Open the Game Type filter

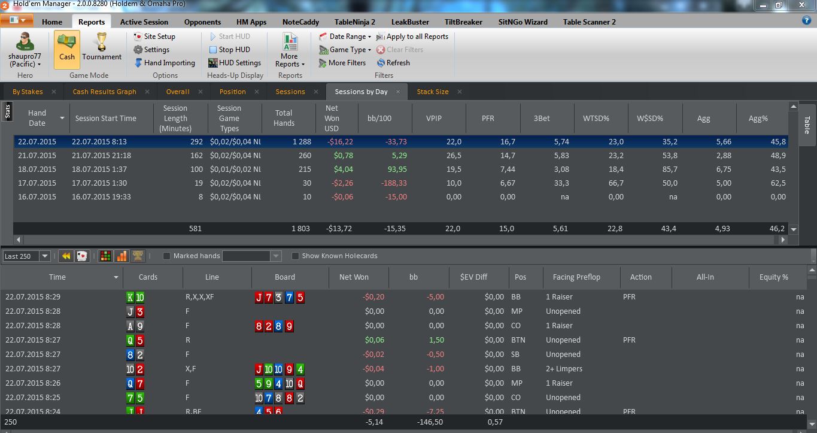(x=345, y=50)
